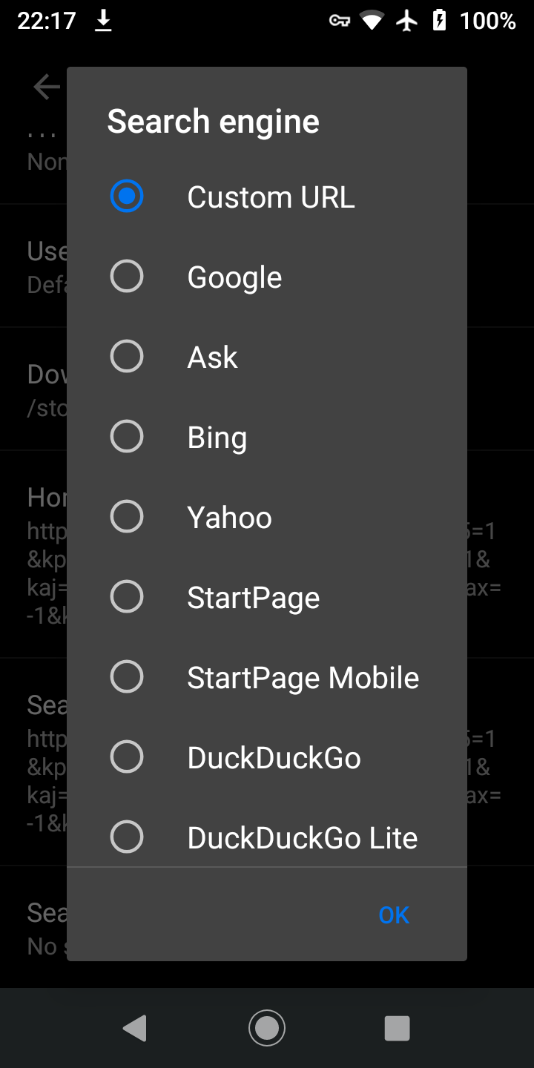Tap the back arrow in settings header
Viewport: 534px width, 1068px height.
46,87
